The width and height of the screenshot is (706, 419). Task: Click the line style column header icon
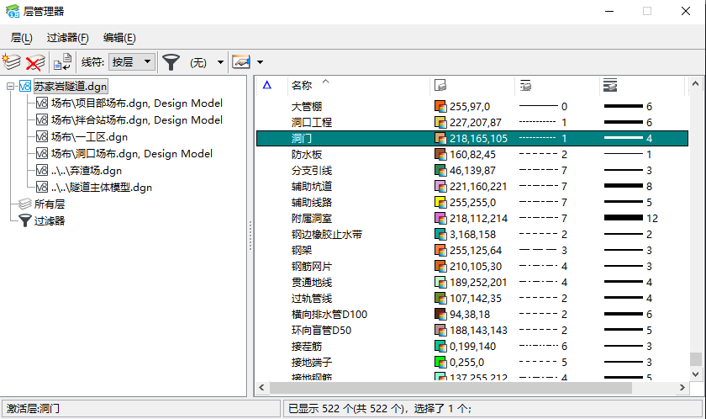pyautogui.click(x=525, y=86)
